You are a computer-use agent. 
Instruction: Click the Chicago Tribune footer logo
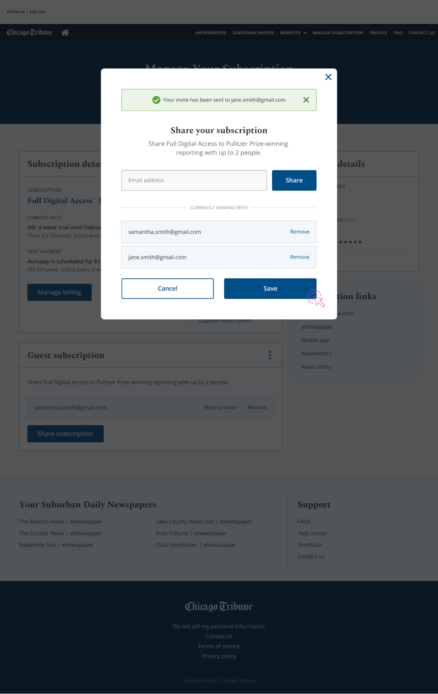pyautogui.click(x=219, y=606)
